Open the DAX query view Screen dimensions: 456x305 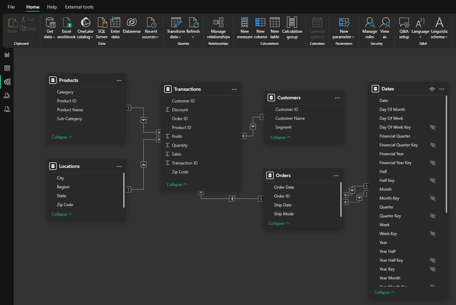[x=7, y=96]
